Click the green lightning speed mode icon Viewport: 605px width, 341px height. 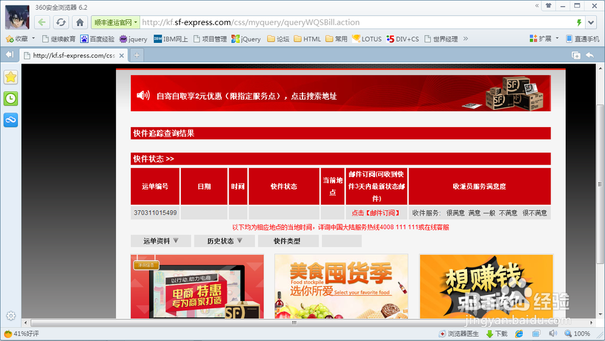tap(579, 22)
